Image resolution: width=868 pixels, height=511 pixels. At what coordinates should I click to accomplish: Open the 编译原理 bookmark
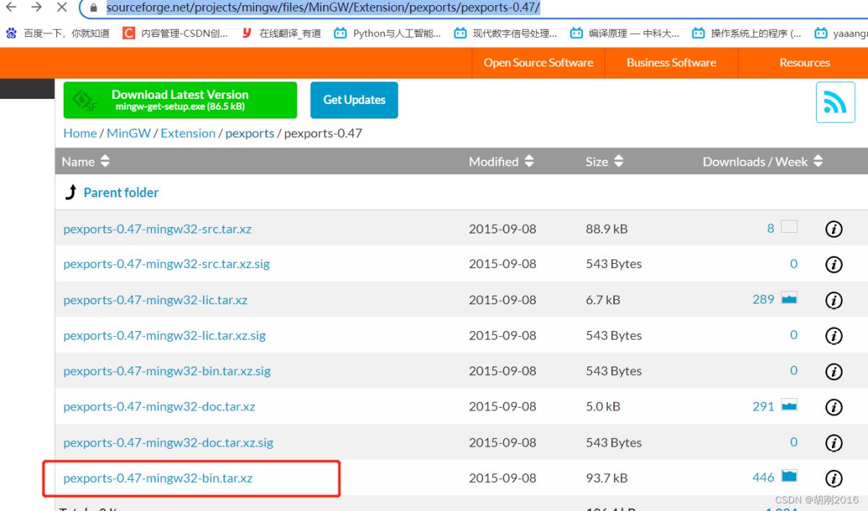[625, 33]
